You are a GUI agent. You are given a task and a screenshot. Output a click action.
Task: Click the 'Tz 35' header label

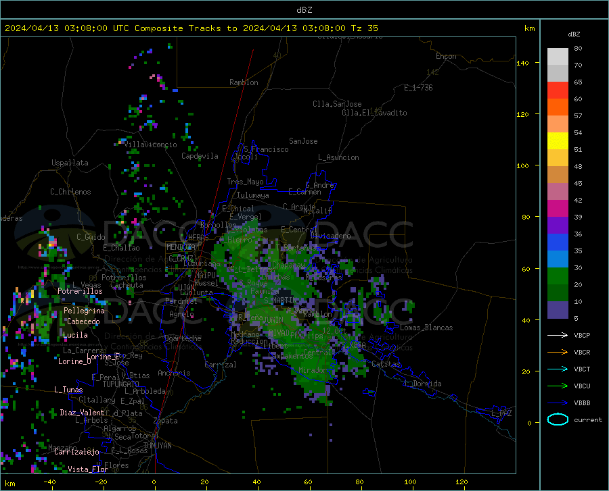coord(365,28)
